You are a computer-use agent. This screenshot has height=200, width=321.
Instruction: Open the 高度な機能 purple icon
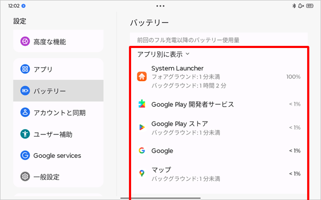[25, 42]
